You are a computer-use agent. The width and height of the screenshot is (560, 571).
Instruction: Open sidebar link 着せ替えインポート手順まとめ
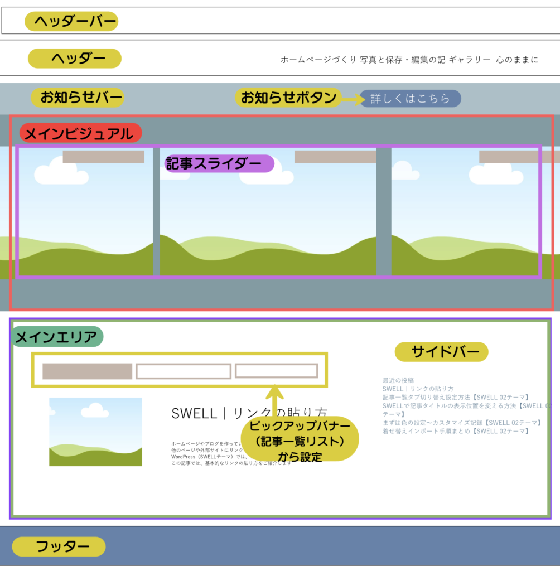coord(455,431)
